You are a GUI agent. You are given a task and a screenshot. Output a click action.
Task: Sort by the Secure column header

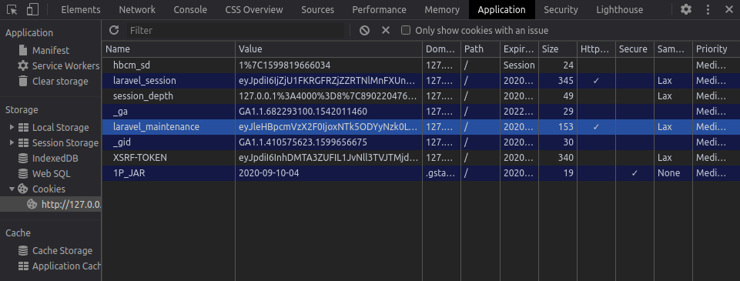click(635, 49)
